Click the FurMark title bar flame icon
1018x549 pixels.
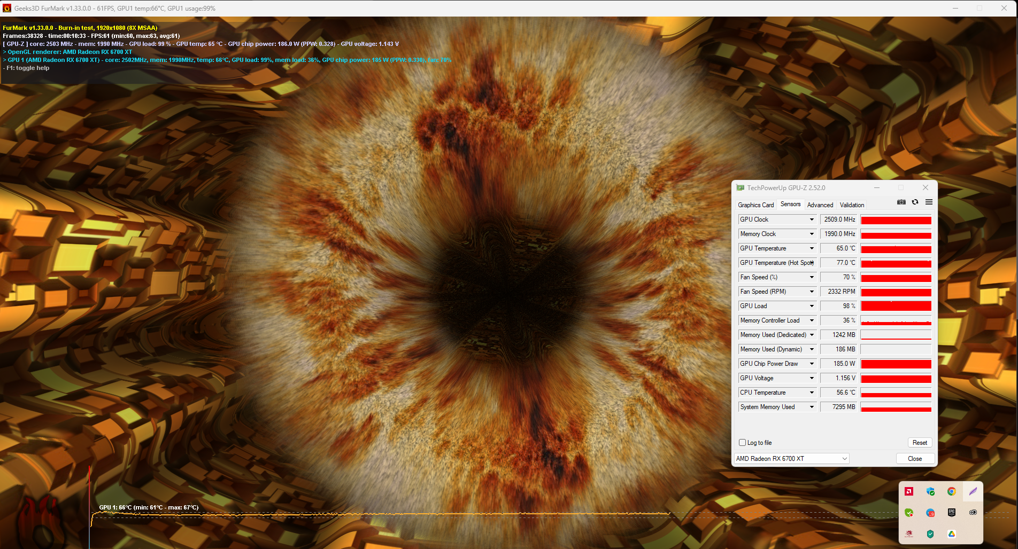(x=7, y=8)
